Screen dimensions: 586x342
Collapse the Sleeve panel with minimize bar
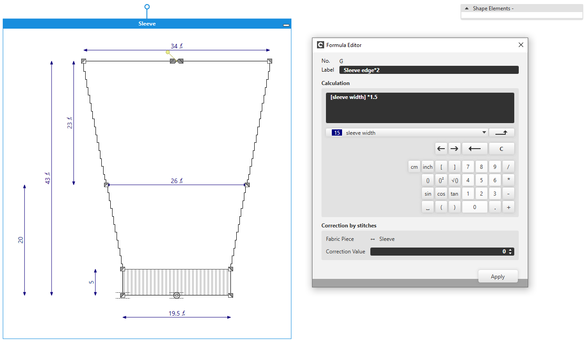[286, 26]
